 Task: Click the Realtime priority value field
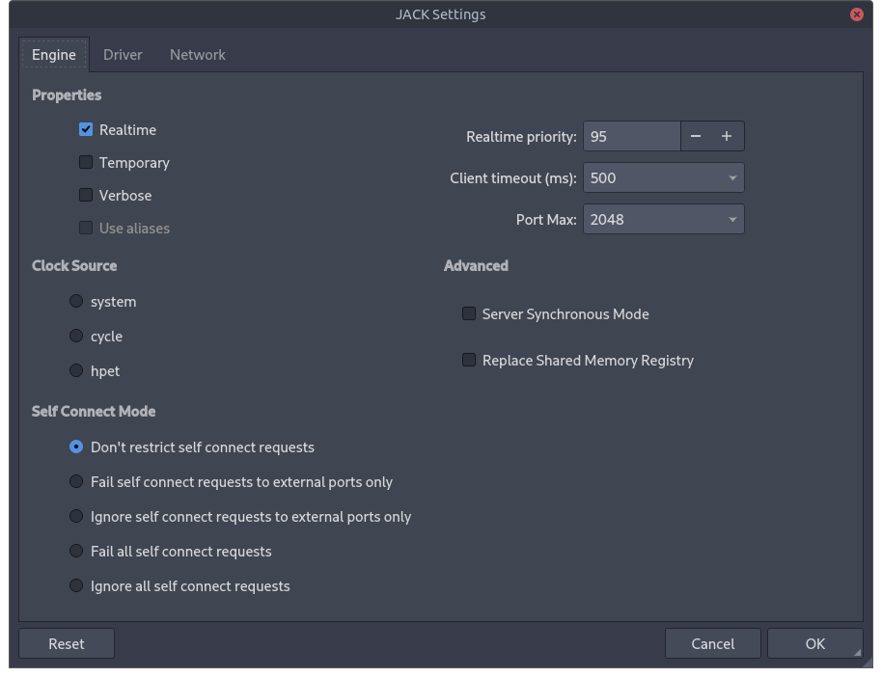(632, 137)
